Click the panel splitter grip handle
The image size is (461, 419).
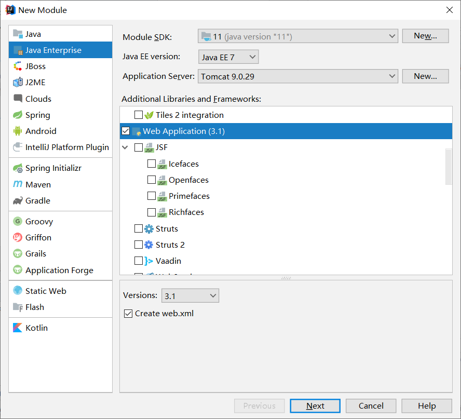286,278
